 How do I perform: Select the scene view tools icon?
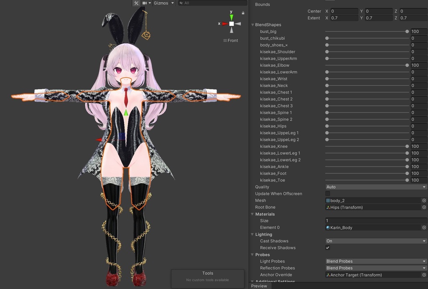pyautogui.click(x=137, y=3)
